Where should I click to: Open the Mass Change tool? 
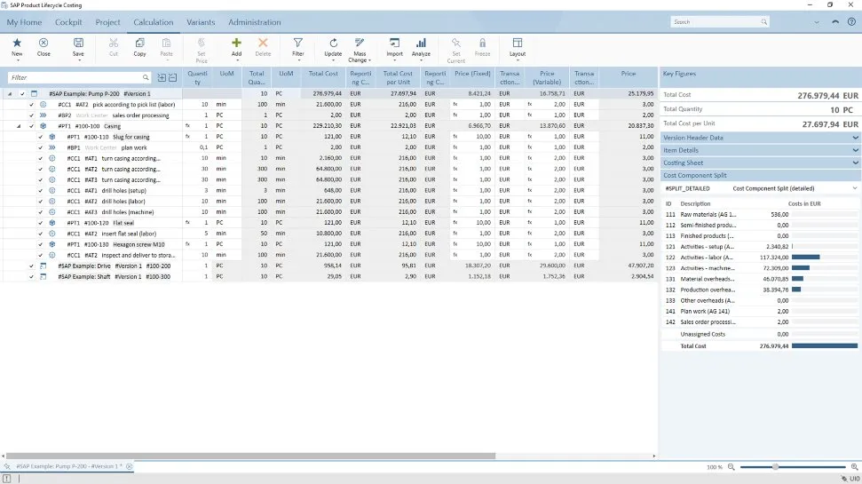coord(360,43)
